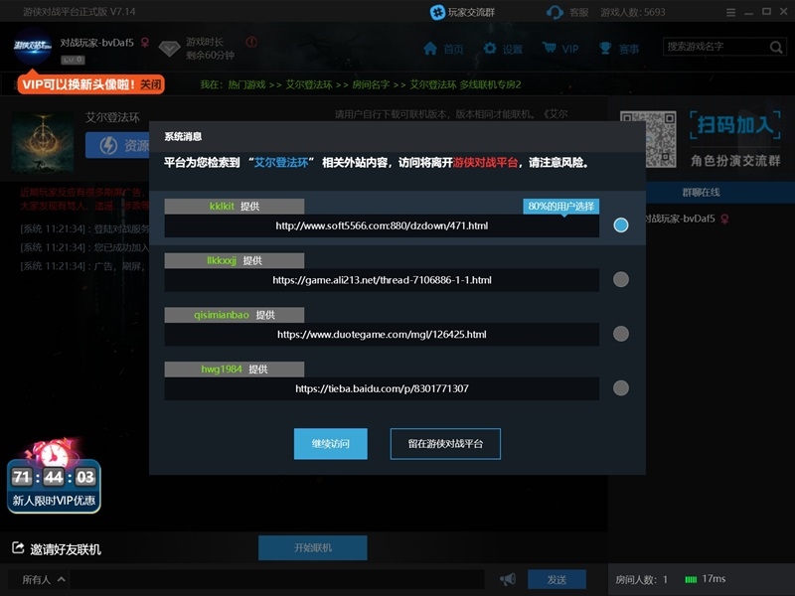Click the 游戏人数: 5693 text

[633, 12]
